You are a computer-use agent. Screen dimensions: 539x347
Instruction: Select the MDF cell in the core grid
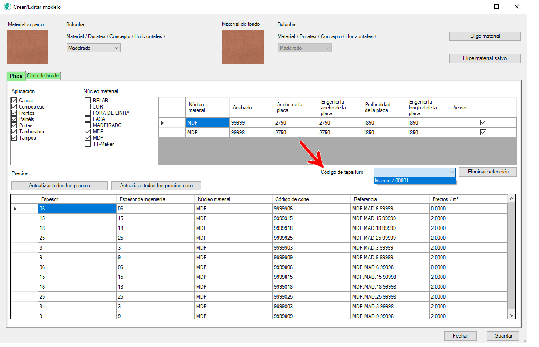[x=208, y=122]
